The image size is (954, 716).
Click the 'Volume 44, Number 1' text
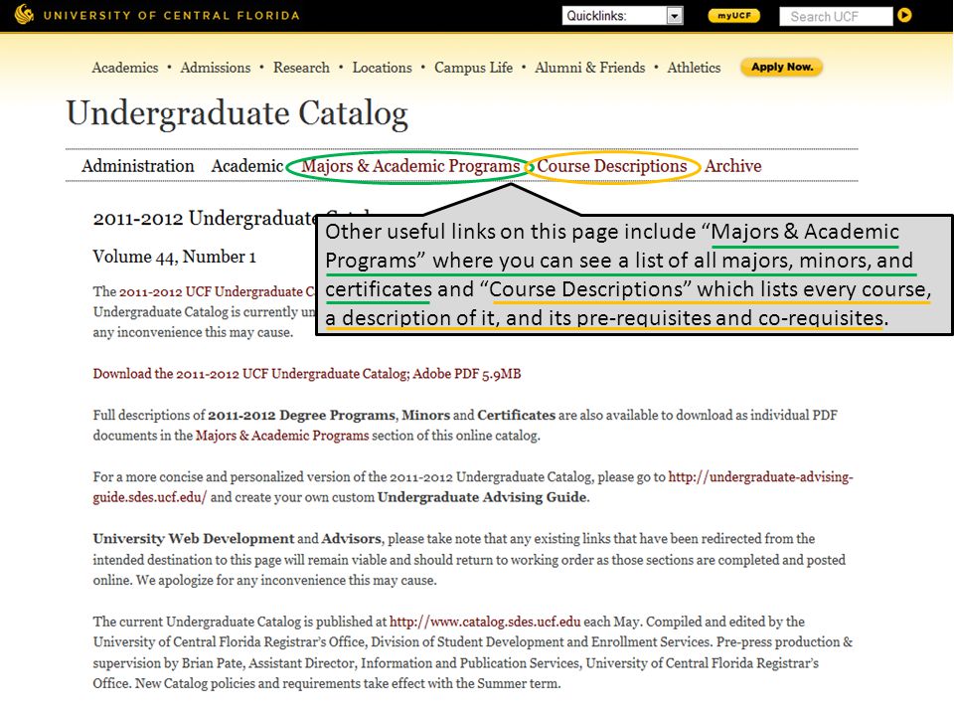click(x=174, y=257)
